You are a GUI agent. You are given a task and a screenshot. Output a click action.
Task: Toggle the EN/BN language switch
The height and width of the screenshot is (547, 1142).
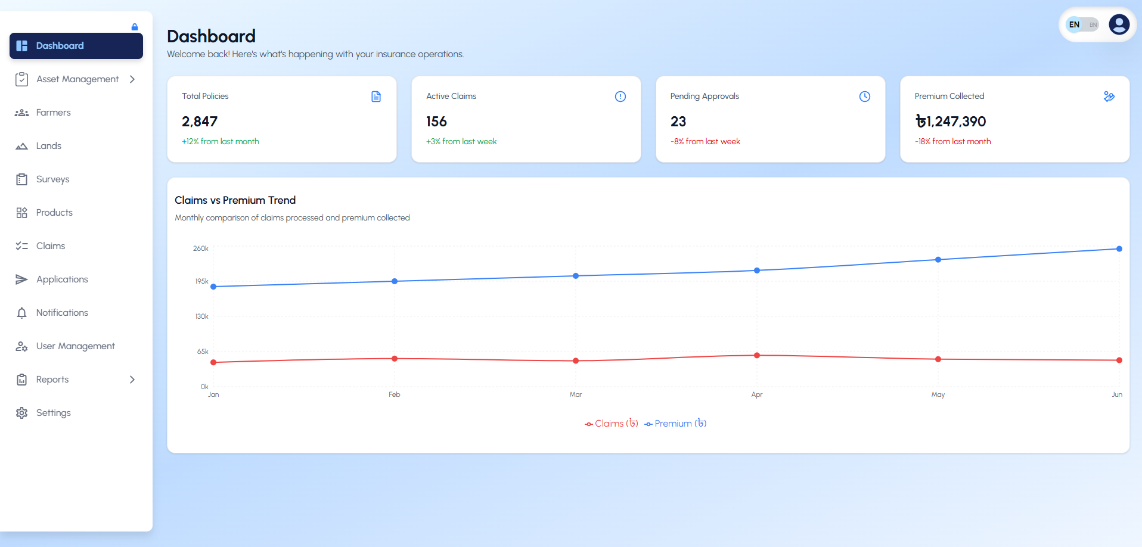[1083, 24]
